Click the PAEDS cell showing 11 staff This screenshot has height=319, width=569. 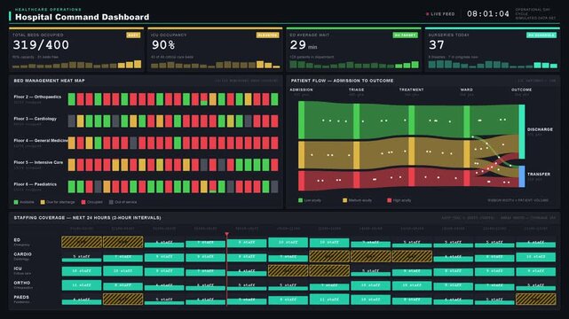click(329, 300)
